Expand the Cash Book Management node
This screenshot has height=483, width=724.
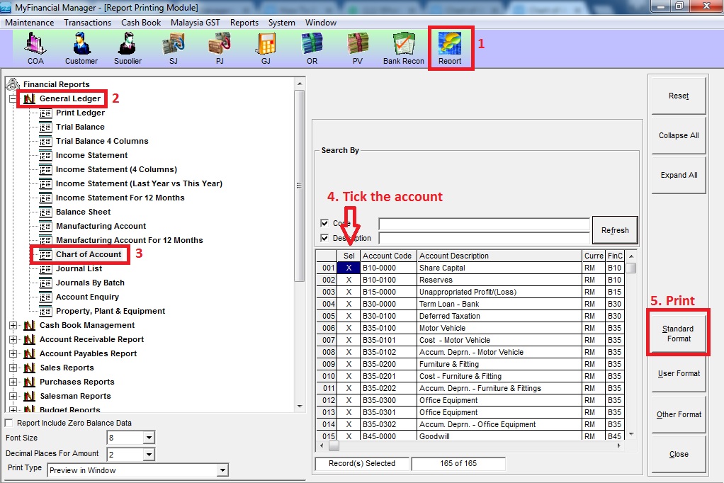point(13,325)
